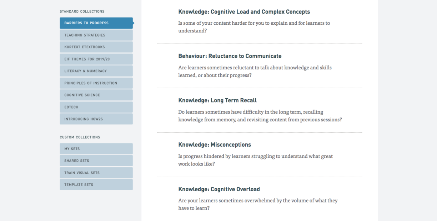
Task: Select the Barriers to Progress collection
Action: coord(96,23)
